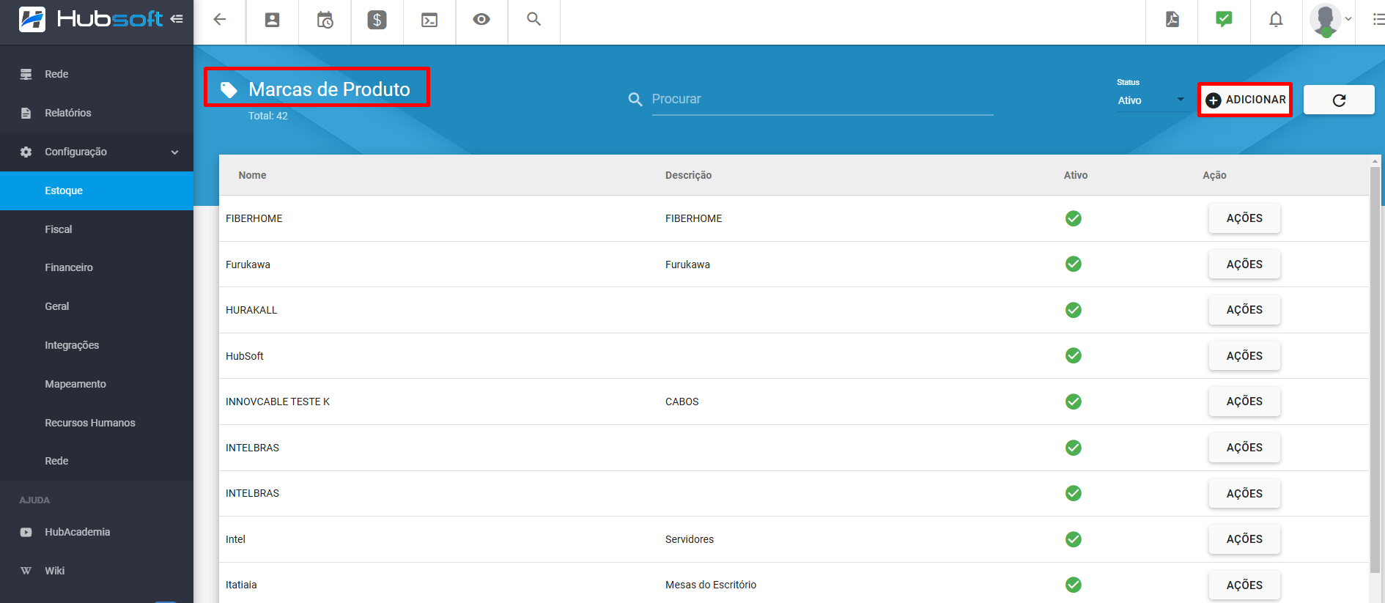
Task: Click active check mark for HURAKALL
Action: (x=1074, y=310)
